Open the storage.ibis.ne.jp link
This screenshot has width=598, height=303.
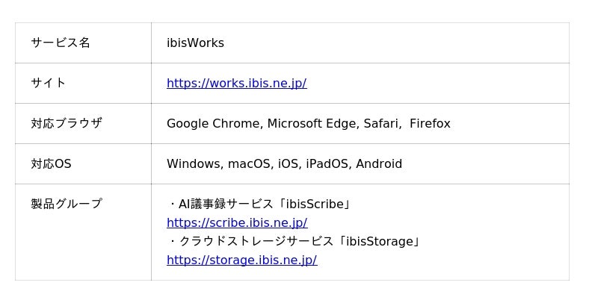241,260
